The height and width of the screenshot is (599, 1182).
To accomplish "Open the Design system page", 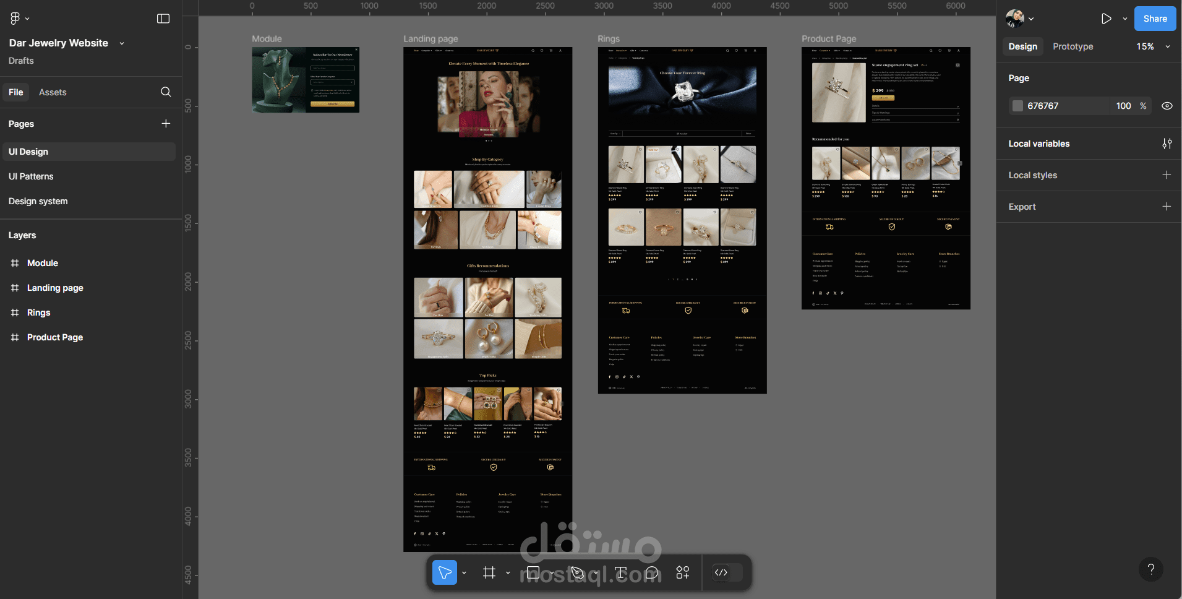I will 88,201.
